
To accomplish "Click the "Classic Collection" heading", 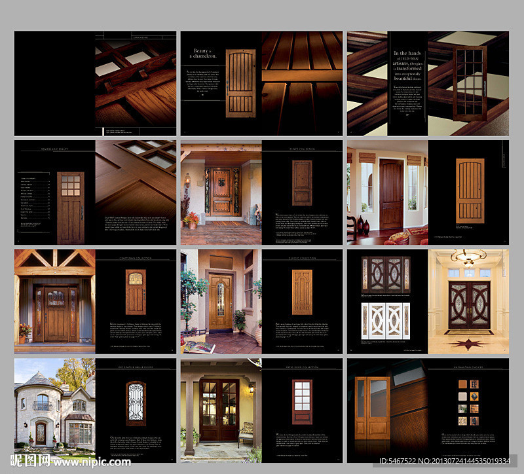I will coord(302,258).
